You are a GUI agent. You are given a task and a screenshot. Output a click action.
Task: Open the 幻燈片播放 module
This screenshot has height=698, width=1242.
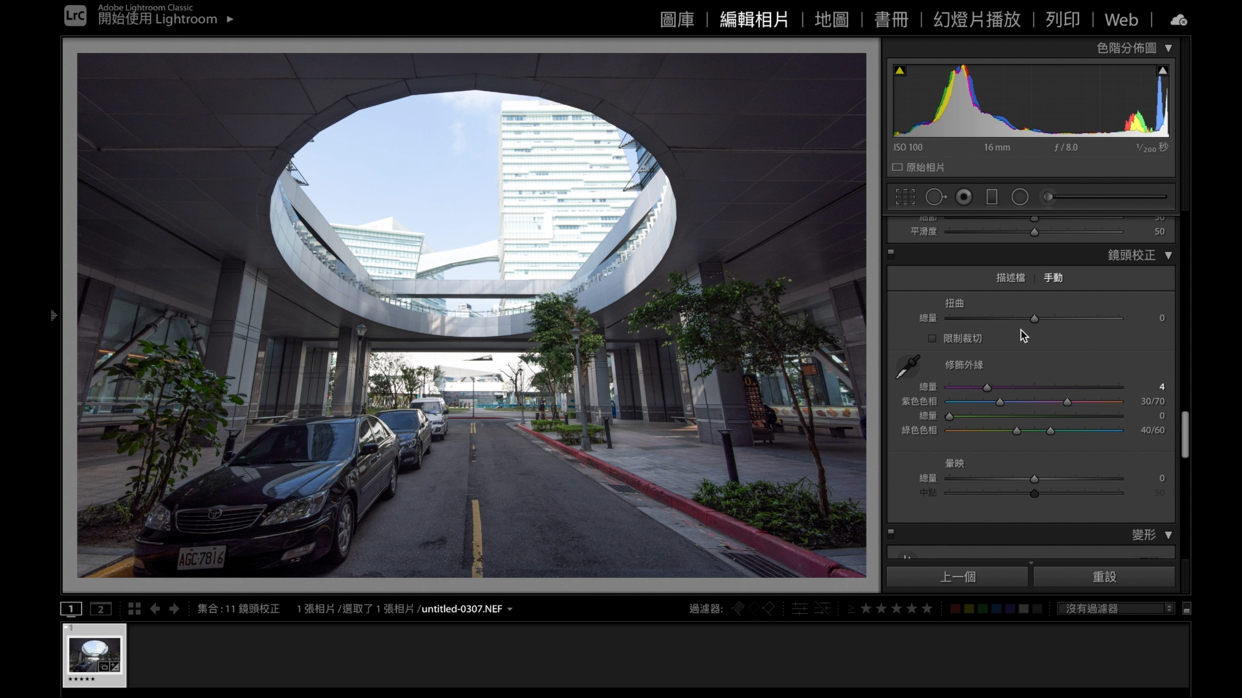[977, 20]
